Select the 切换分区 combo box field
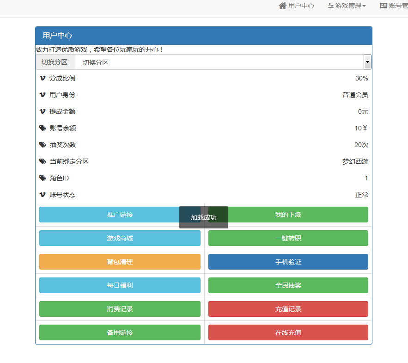Screen dimensions: 408x363 pos(219,62)
